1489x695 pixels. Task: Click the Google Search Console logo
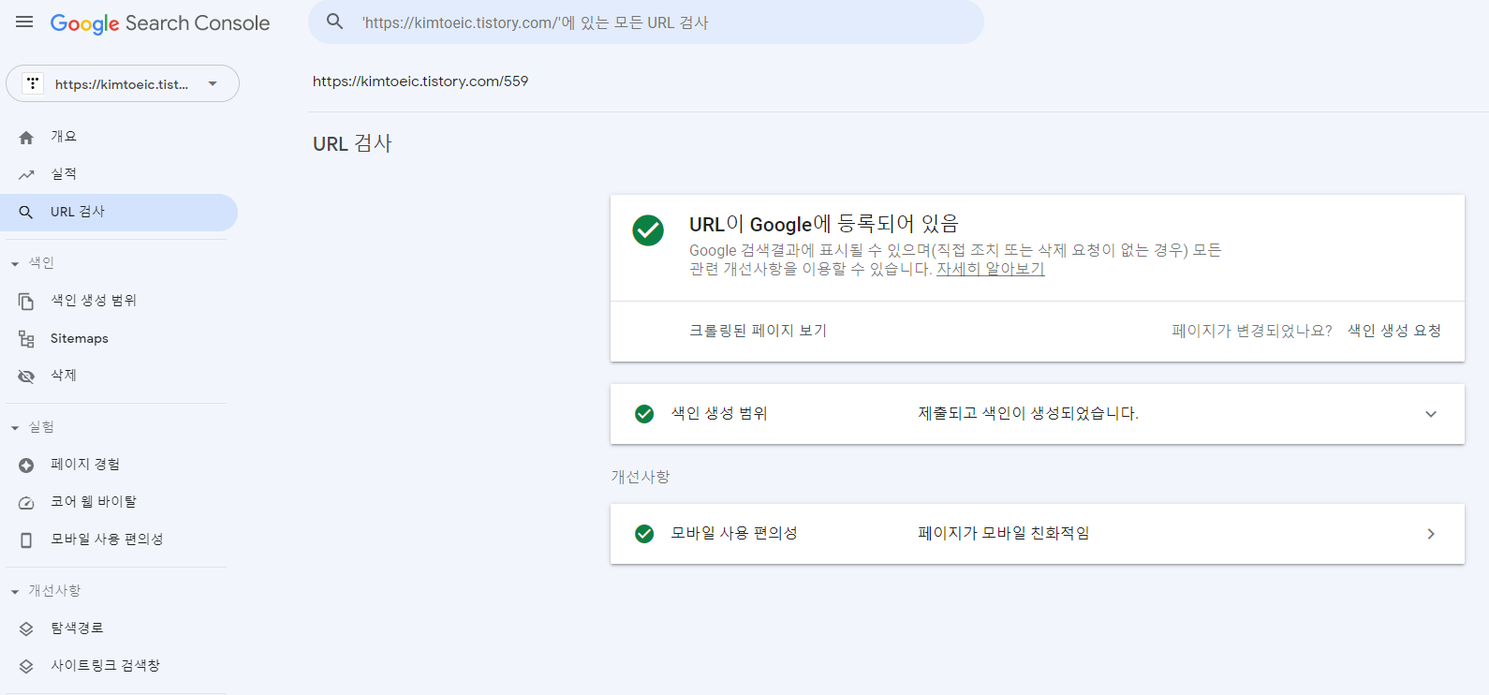160,23
